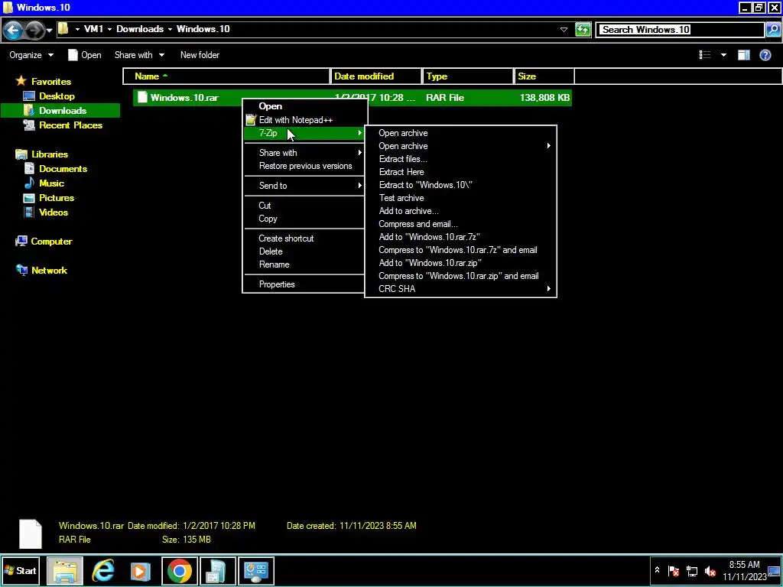This screenshot has width=783, height=587.
Task: Click the Computer icon in sidebar
Action: coord(21,242)
